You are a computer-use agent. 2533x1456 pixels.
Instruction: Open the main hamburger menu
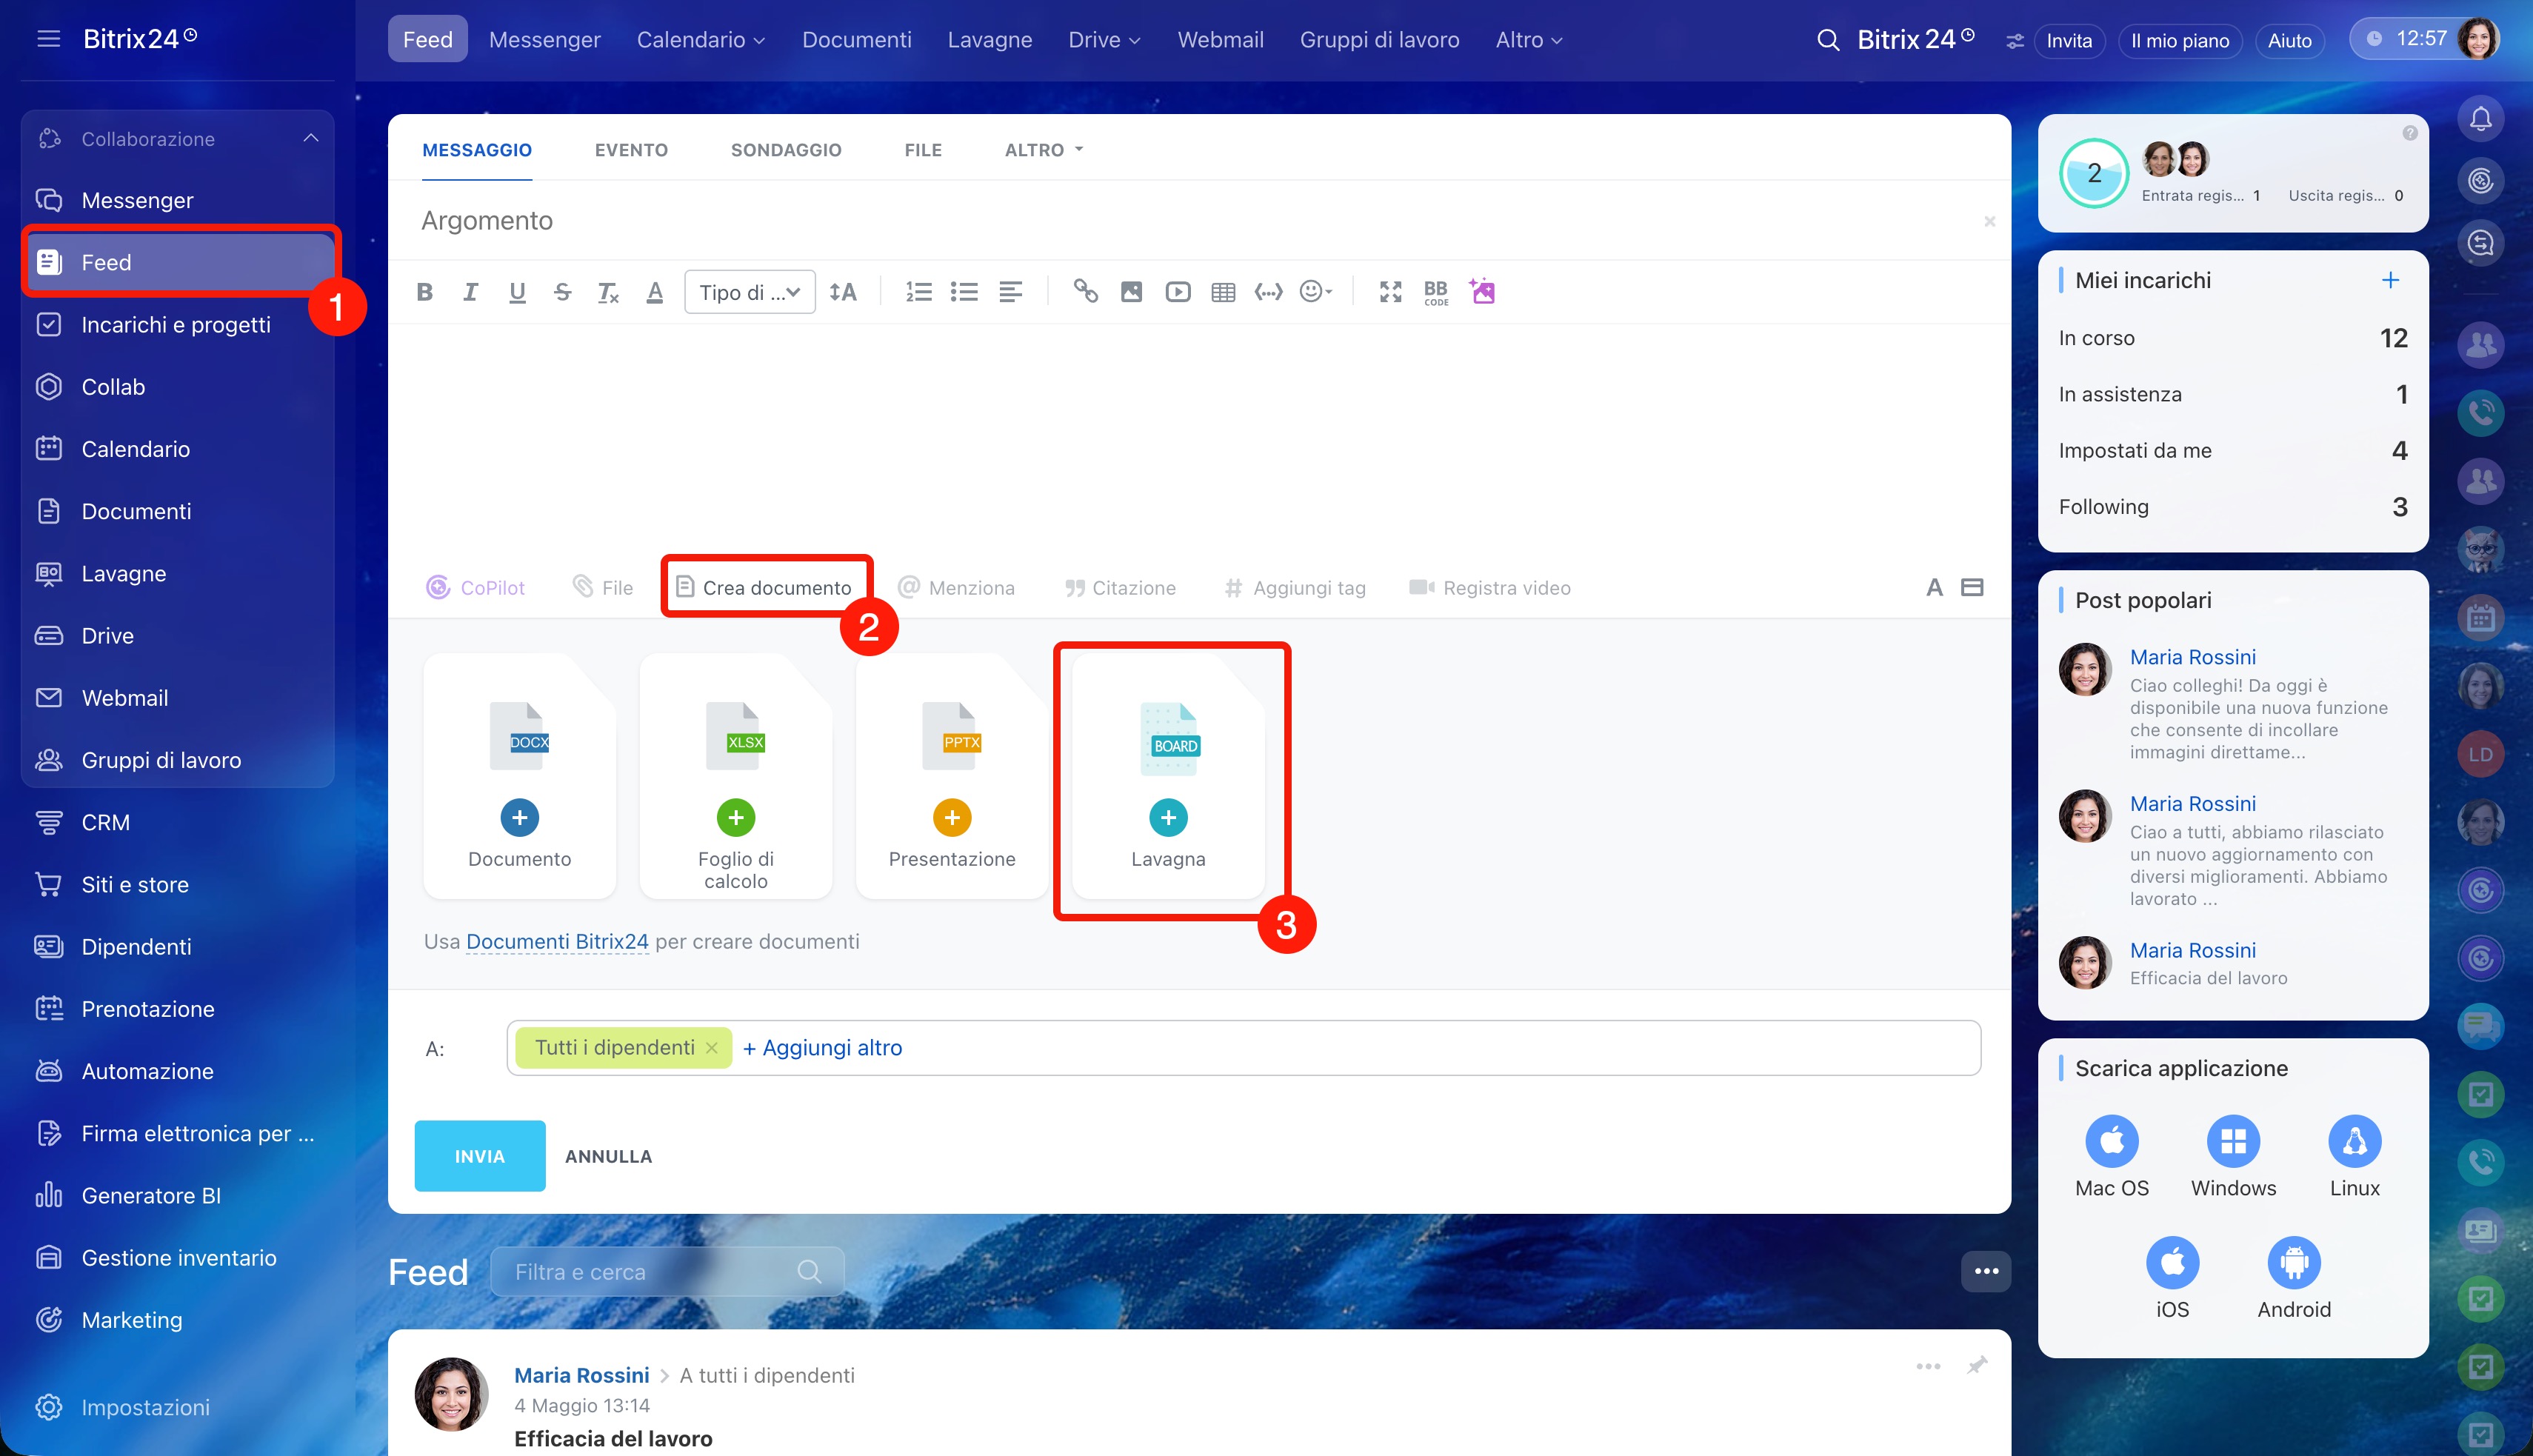tap(48, 39)
